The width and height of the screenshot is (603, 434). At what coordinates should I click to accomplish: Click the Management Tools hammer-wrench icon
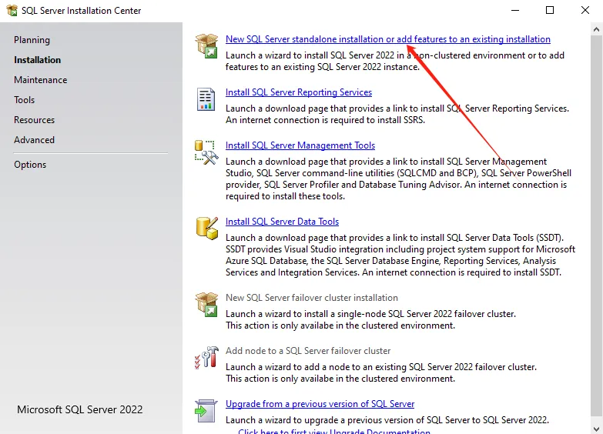[206, 152]
